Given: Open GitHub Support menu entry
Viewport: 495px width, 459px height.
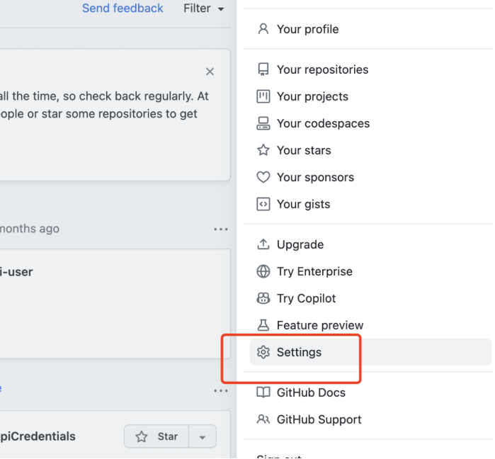Looking at the screenshot, I should coord(319,419).
